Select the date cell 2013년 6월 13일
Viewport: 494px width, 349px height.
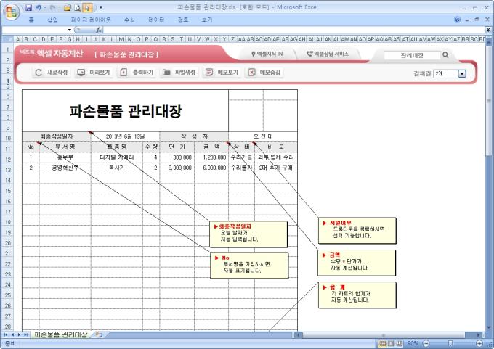125,136
